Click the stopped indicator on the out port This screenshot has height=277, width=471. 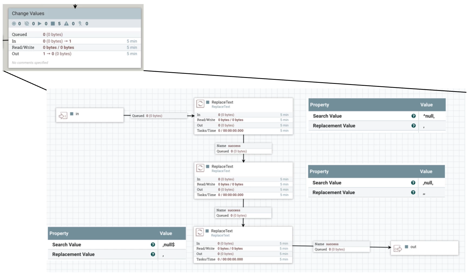pos(406,247)
